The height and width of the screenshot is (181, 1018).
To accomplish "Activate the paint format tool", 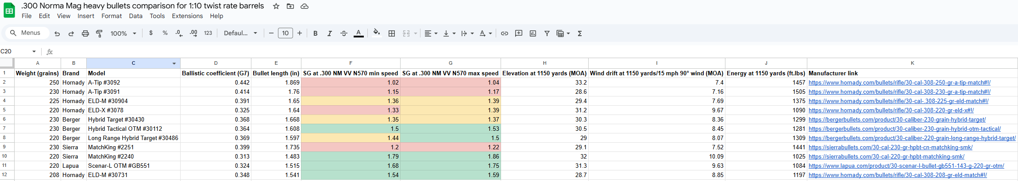I will click(100, 33).
